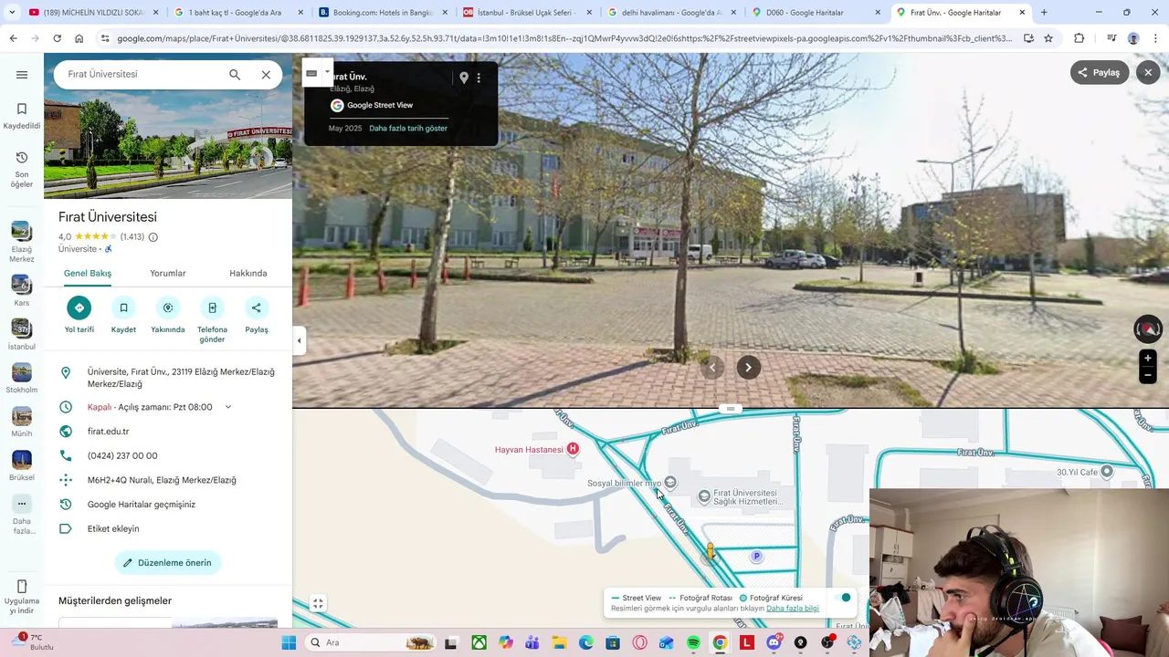Open the firat.edu.tr website link
Screen dimensions: 1169x657
pyautogui.click(x=108, y=432)
